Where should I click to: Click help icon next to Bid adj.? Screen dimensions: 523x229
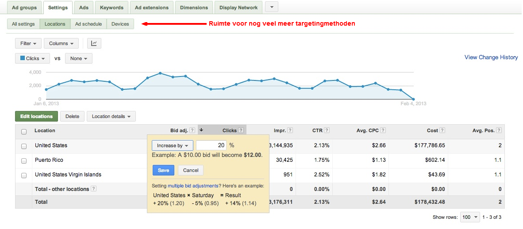pyautogui.click(x=192, y=130)
